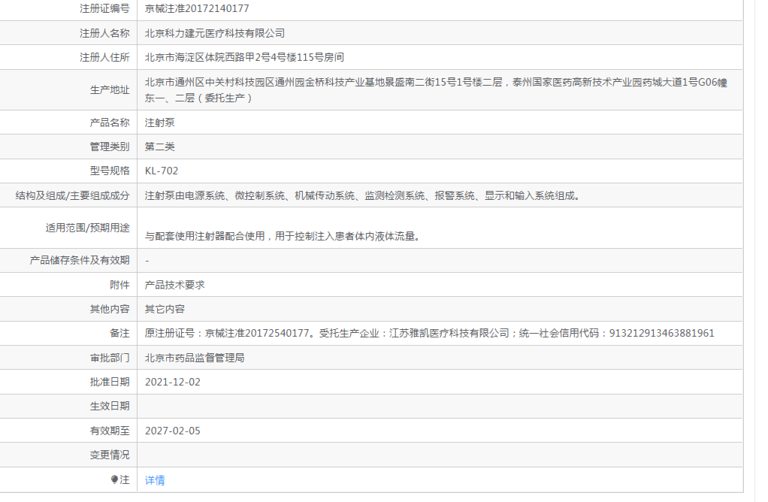Click the small icon beside the 注 label

click(x=114, y=479)
